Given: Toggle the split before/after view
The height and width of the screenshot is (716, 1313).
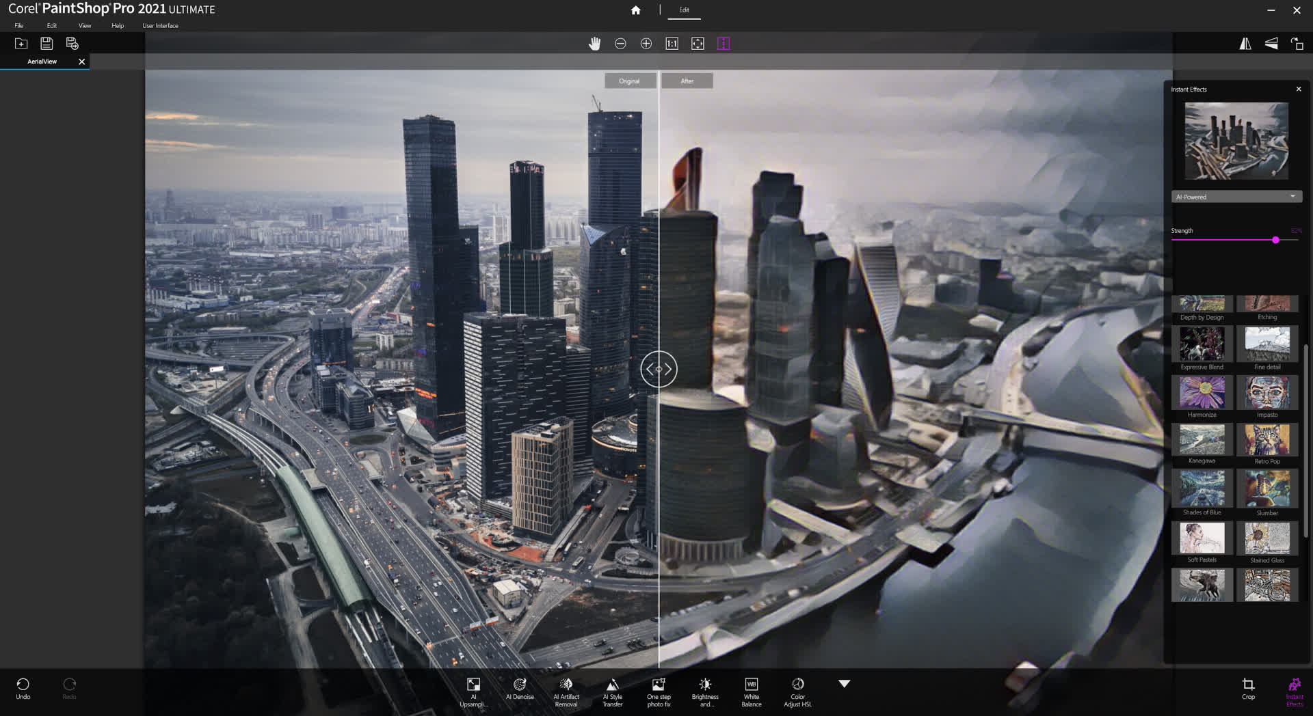Looking at the screenshot, I should point(724,44).
